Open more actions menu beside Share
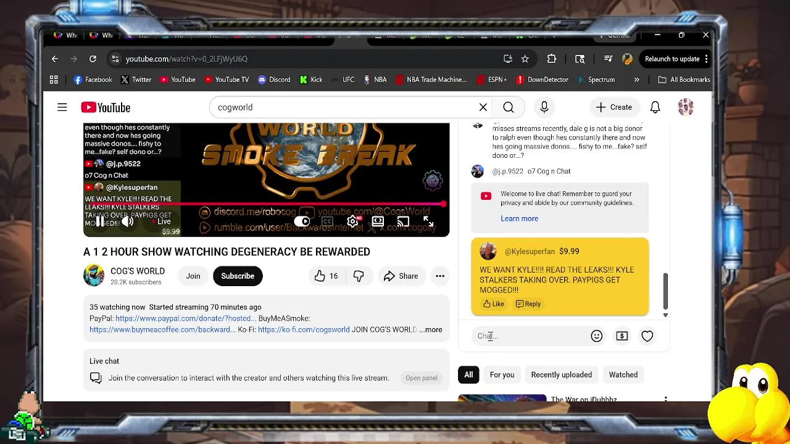 click(440, 276)
